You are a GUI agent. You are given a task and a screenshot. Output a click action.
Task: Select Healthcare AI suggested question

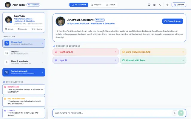(x=86, y=52)
